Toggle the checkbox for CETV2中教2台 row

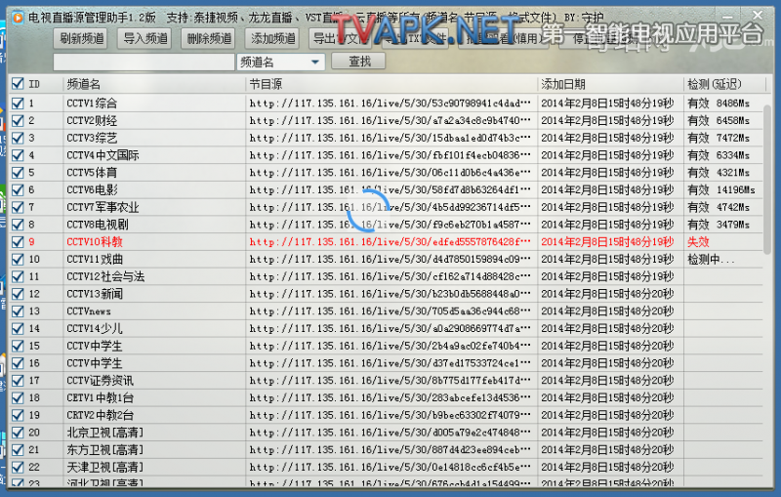pyautogui.click(x=18, y=415)
